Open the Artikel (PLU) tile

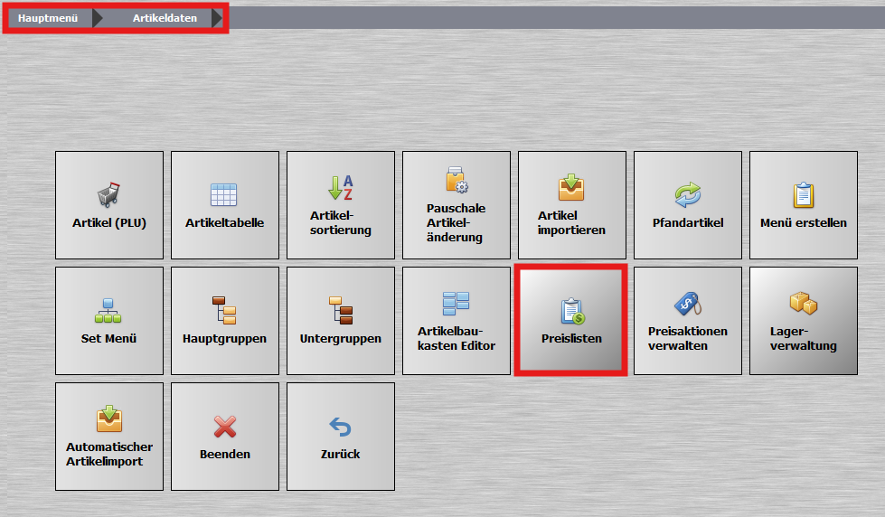[109, 205]
